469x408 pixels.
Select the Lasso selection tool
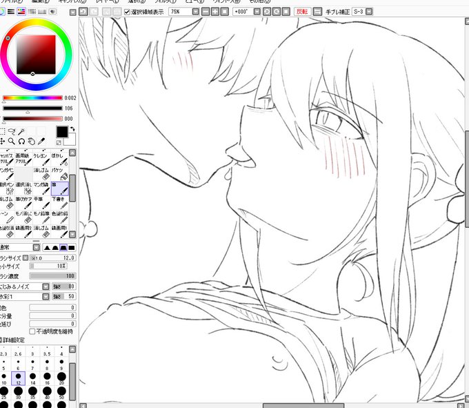(x=12, y=131)
